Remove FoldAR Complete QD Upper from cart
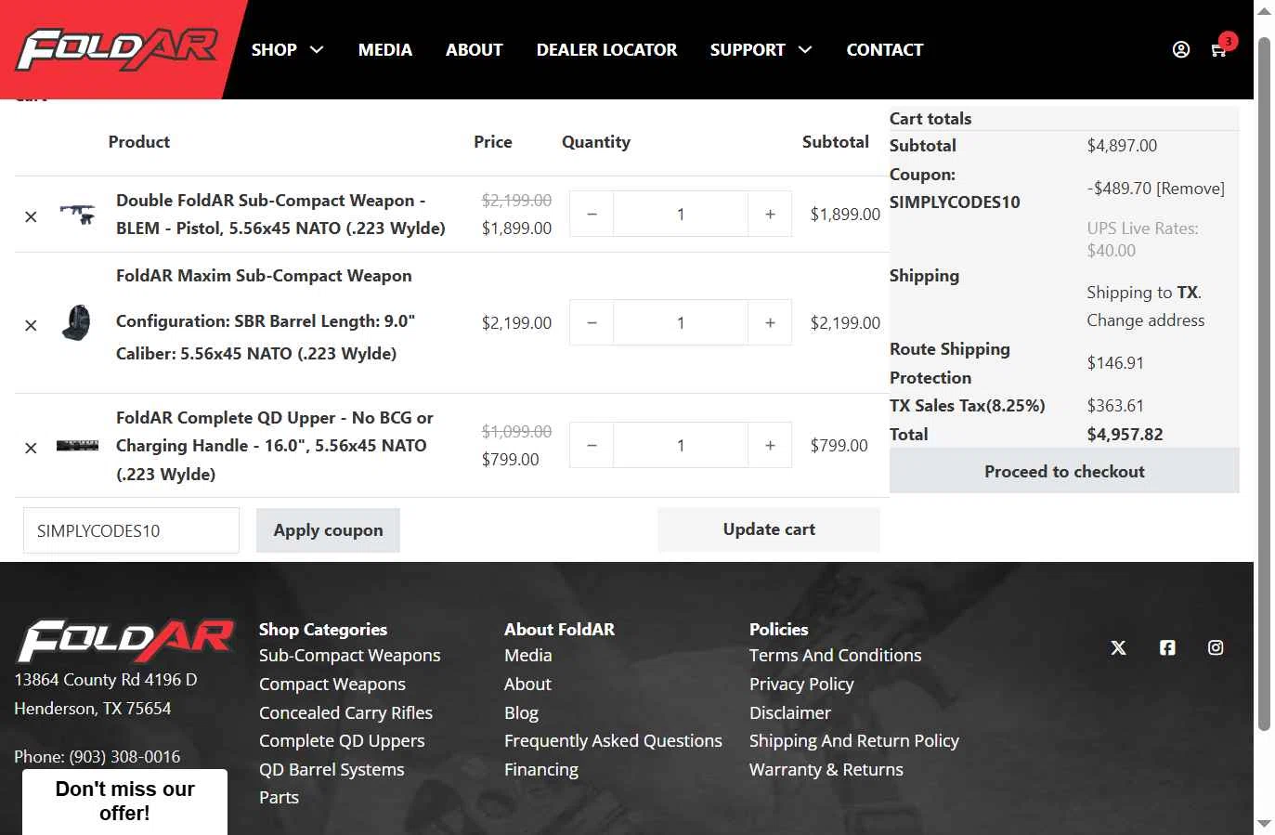This screenshot has width=1275, height=835. click(31, 448)
